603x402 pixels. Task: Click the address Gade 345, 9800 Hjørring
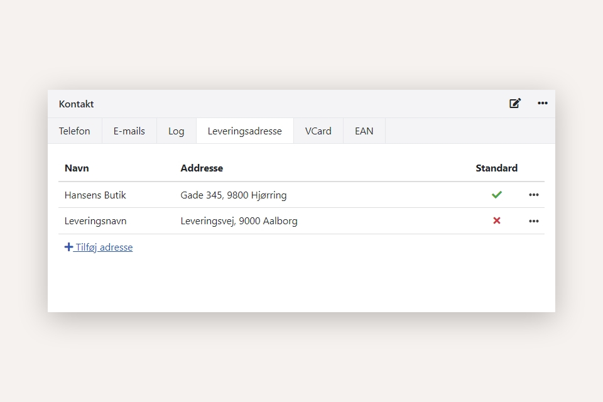tap(234, 195)
